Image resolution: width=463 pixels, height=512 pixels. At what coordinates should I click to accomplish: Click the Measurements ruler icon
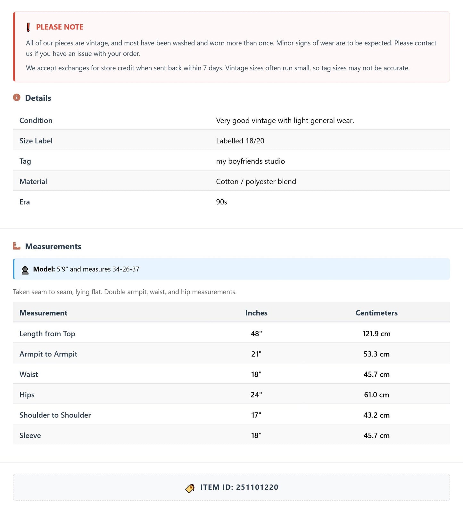(x=17, y=246)
